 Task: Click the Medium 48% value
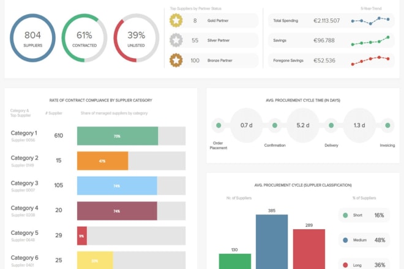coord(380,240)
